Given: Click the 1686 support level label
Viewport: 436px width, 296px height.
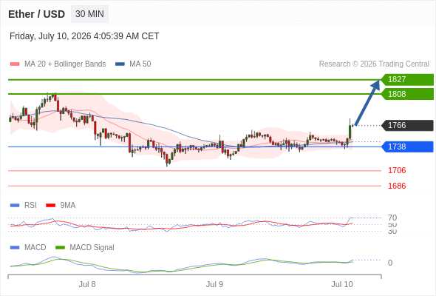Looking at the screenshot, I should 397,186.
